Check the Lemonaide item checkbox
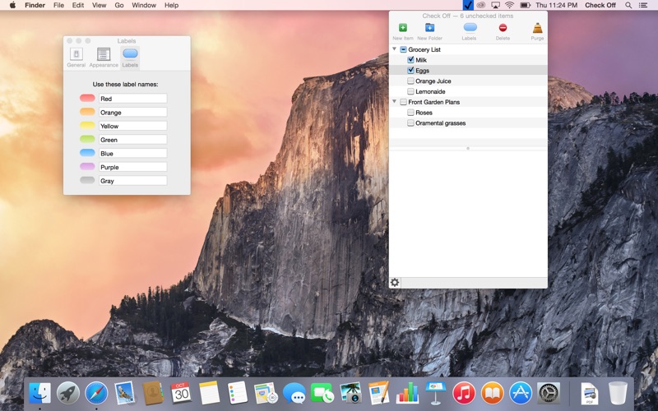 [x=411, y=92]
